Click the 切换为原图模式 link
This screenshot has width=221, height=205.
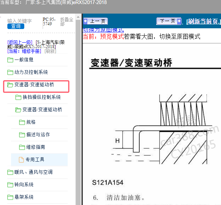pos(103,30)
